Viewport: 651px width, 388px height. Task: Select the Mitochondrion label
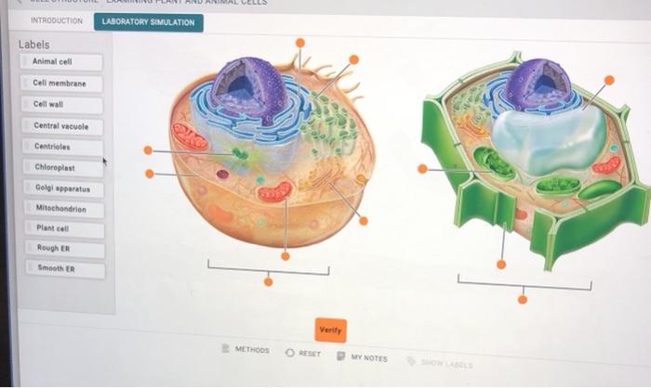[64, 209]
